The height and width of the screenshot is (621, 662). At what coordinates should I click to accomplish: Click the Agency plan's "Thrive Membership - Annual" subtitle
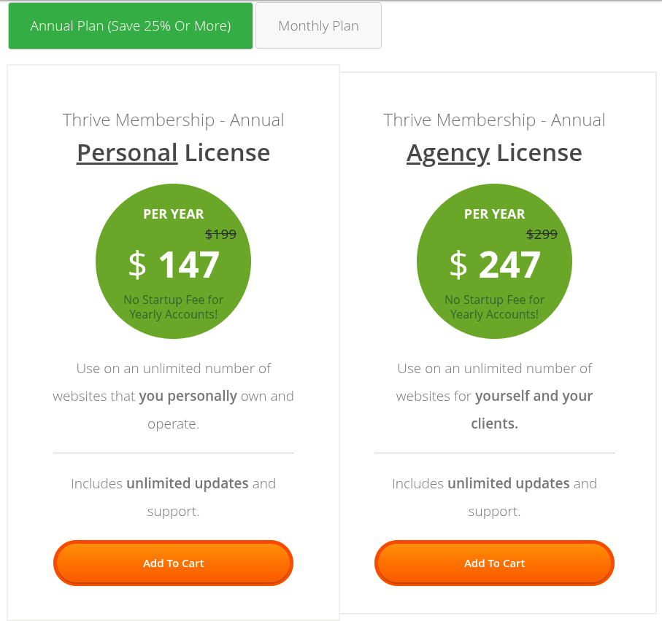(x=494, y=120)
